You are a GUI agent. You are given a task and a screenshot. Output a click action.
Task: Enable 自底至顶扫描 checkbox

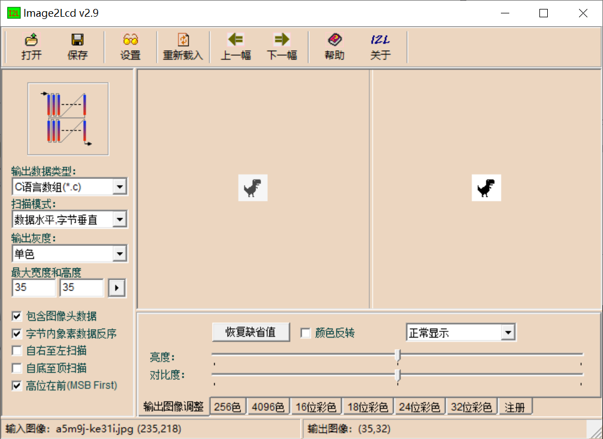coord(17,368)
